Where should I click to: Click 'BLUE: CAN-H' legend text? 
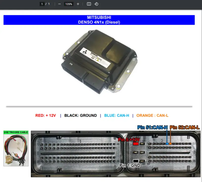[117, 115]
